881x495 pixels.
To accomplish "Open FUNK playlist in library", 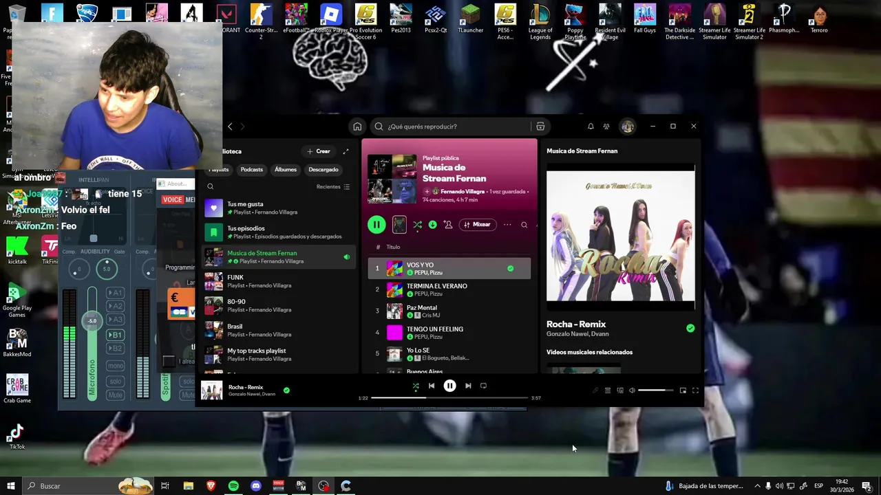I will 279,281.
